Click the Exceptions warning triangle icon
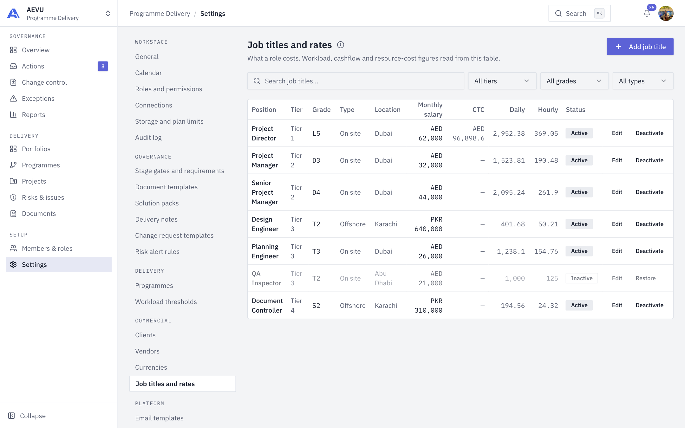Viewport: 685px width, 428px height. click(x=13, y=99)
